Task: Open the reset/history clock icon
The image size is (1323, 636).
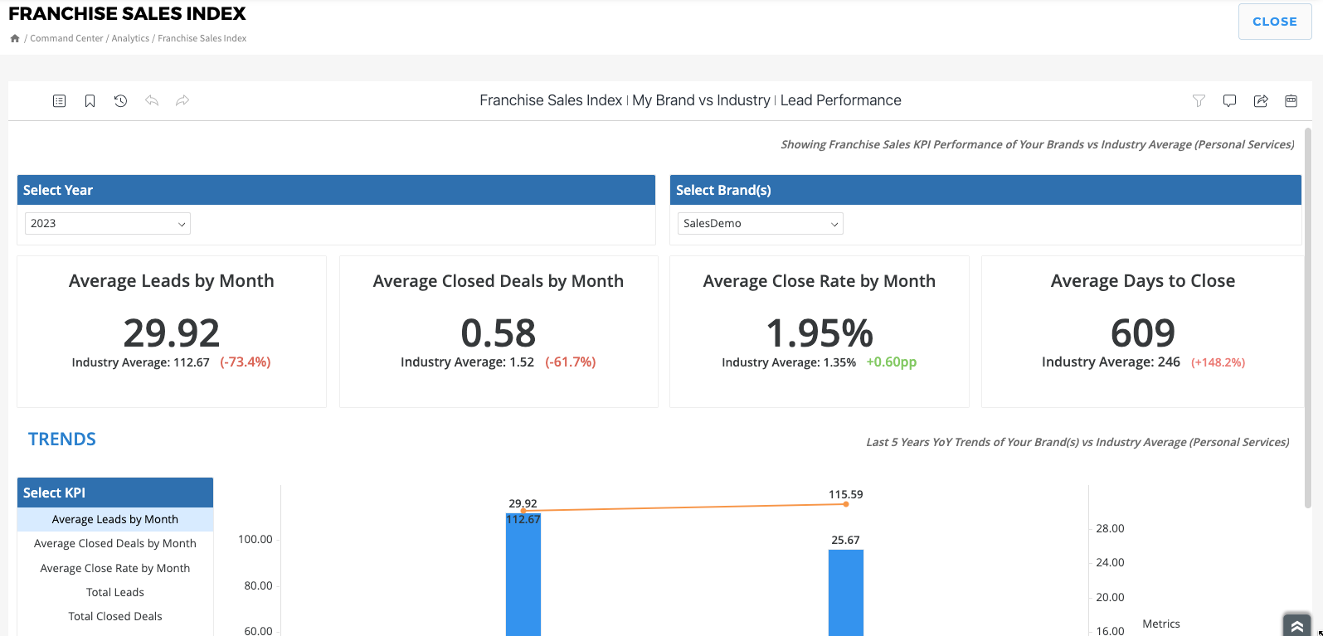Action: pyautogui.click(x=120, y=101)
